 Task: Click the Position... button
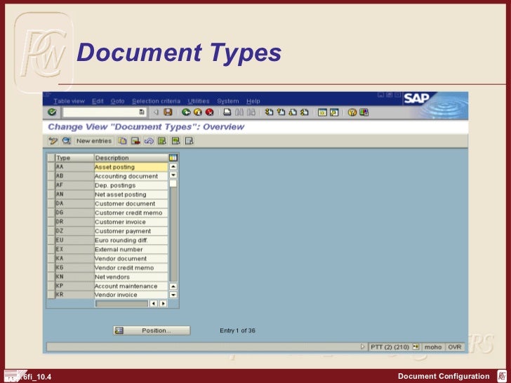point(152,330)
